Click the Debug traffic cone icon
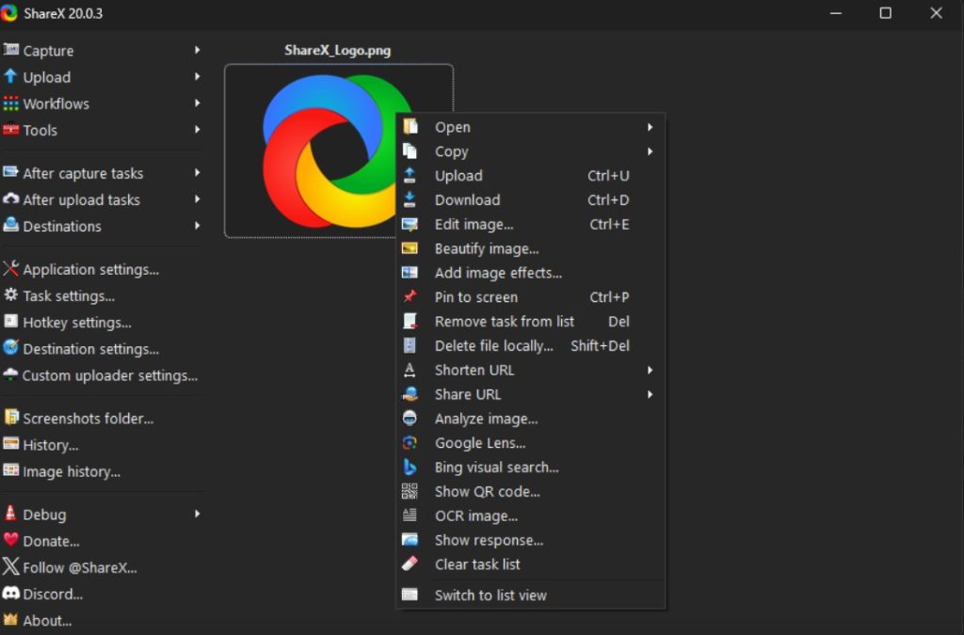The width and height of the screenshot is (964, 635). click(10, 514)
